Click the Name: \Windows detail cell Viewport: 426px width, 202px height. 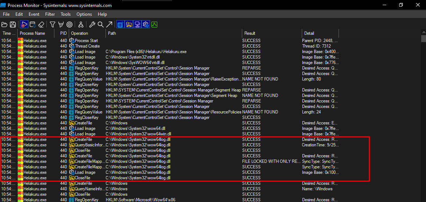pyautogui.click(x=317, y=189)
